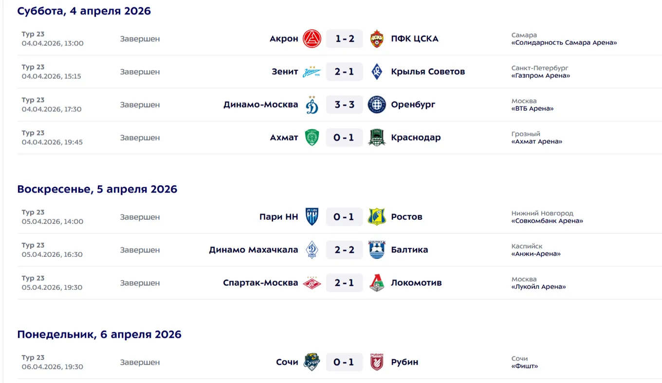Click the Акрон team logo
Image resolution: width=662 pixels, height=383 pixels.
312,38
